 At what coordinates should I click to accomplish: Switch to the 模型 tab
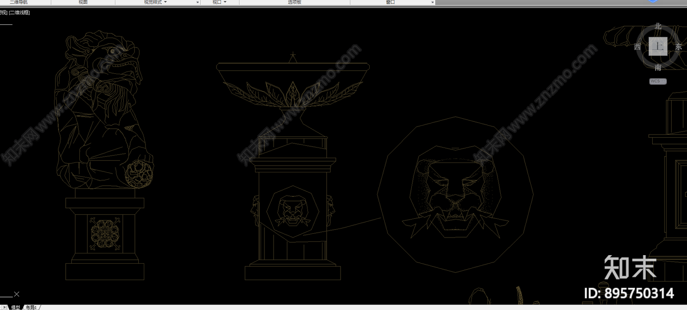click(x=15, y=307)
